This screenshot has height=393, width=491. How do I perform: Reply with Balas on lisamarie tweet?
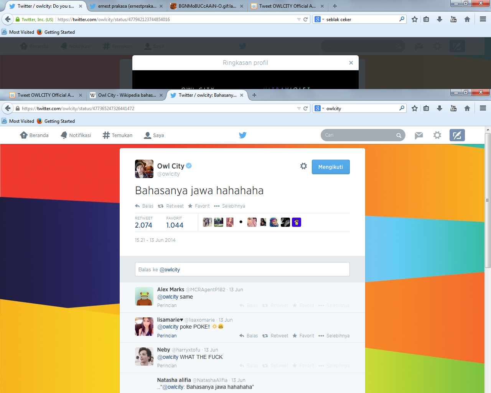point(249,336)
